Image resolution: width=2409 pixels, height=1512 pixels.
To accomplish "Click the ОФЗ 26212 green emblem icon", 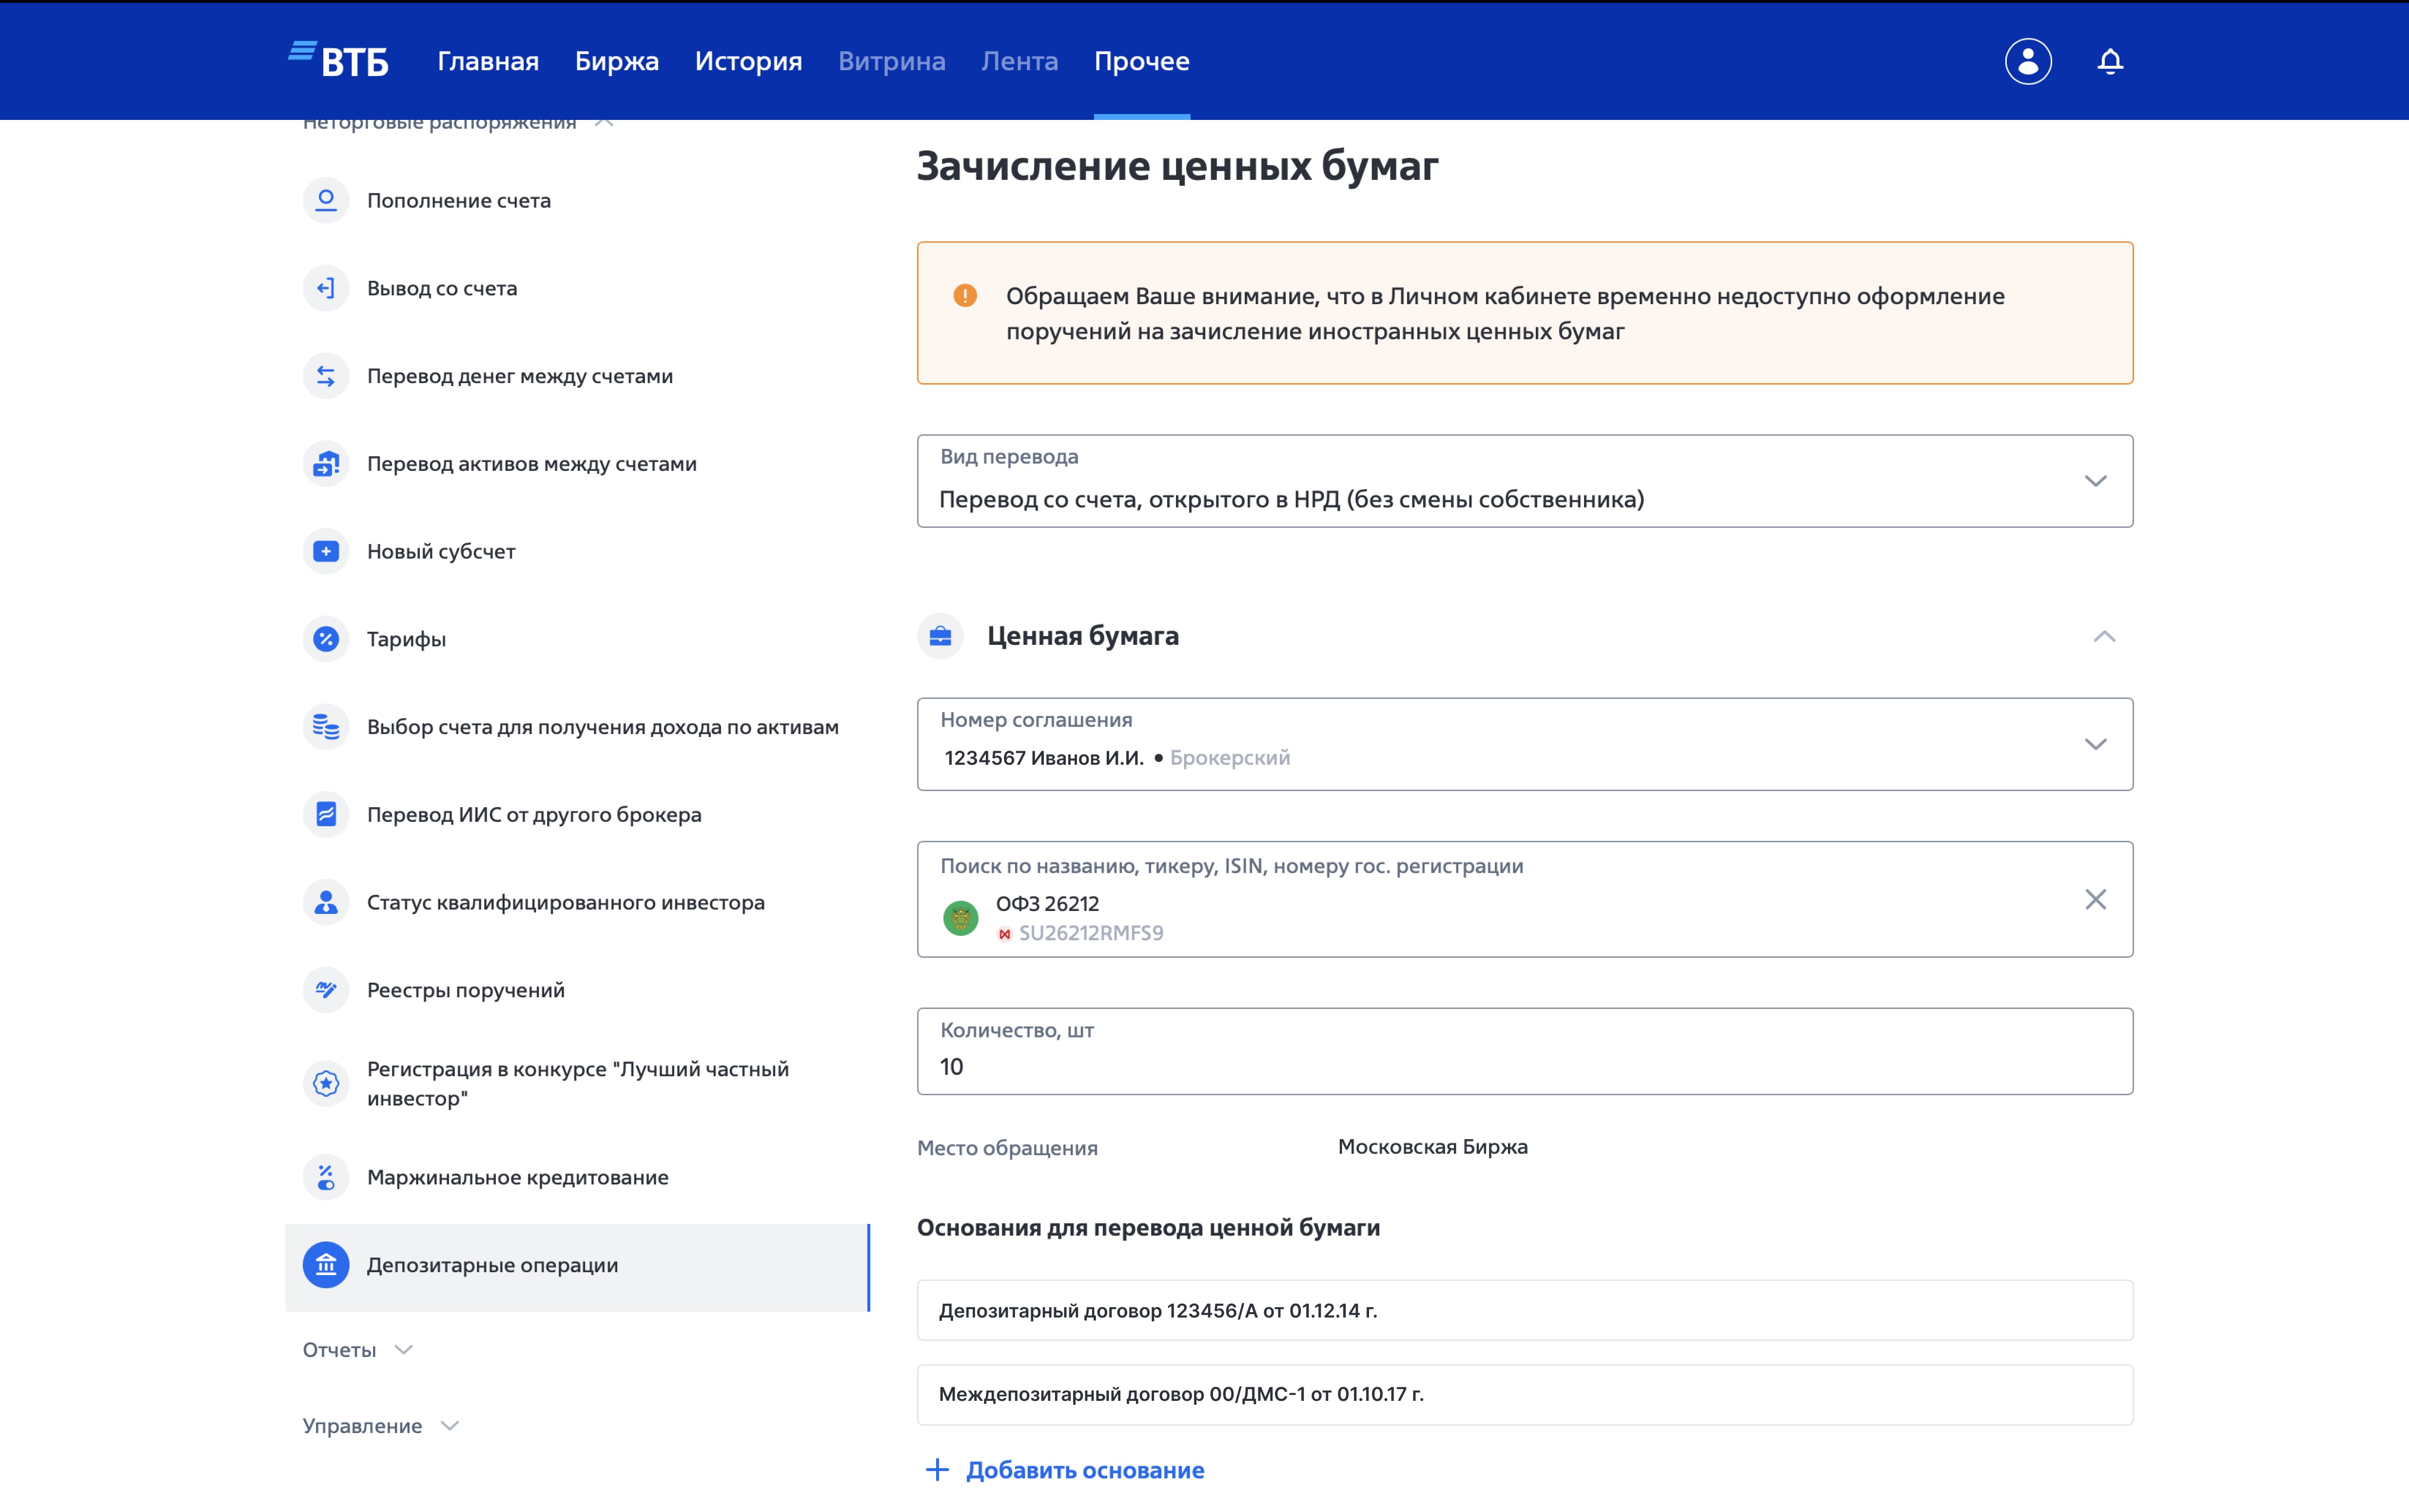I will [961, 918].
